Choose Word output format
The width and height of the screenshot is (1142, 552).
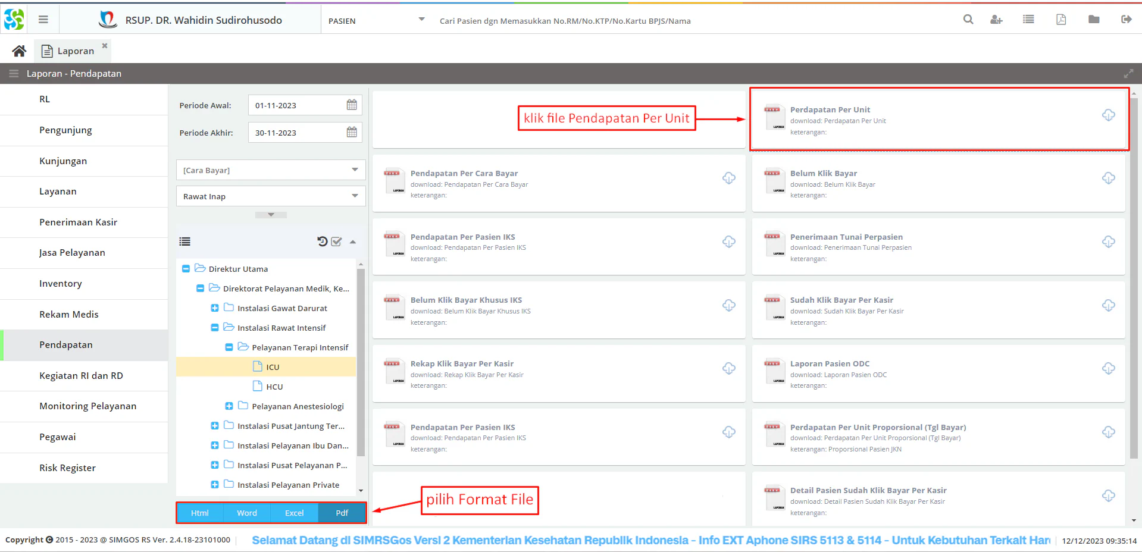(x=247, y=513)
